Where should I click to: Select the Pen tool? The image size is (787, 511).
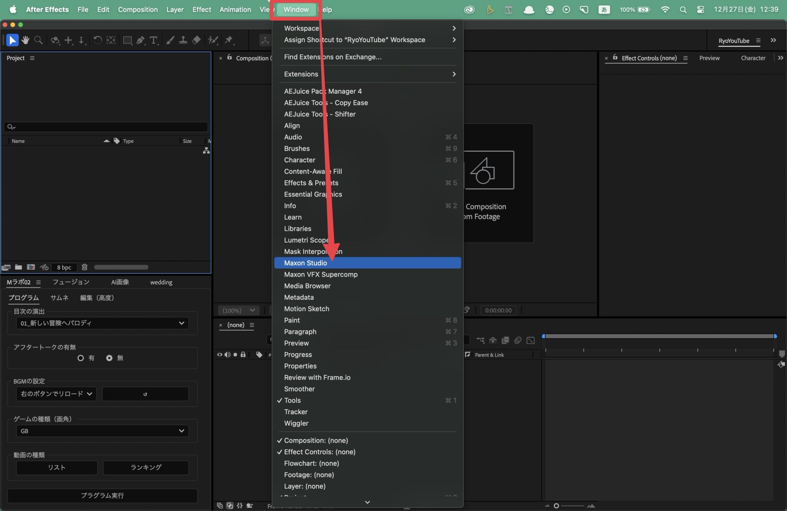(x=141, y=40)
